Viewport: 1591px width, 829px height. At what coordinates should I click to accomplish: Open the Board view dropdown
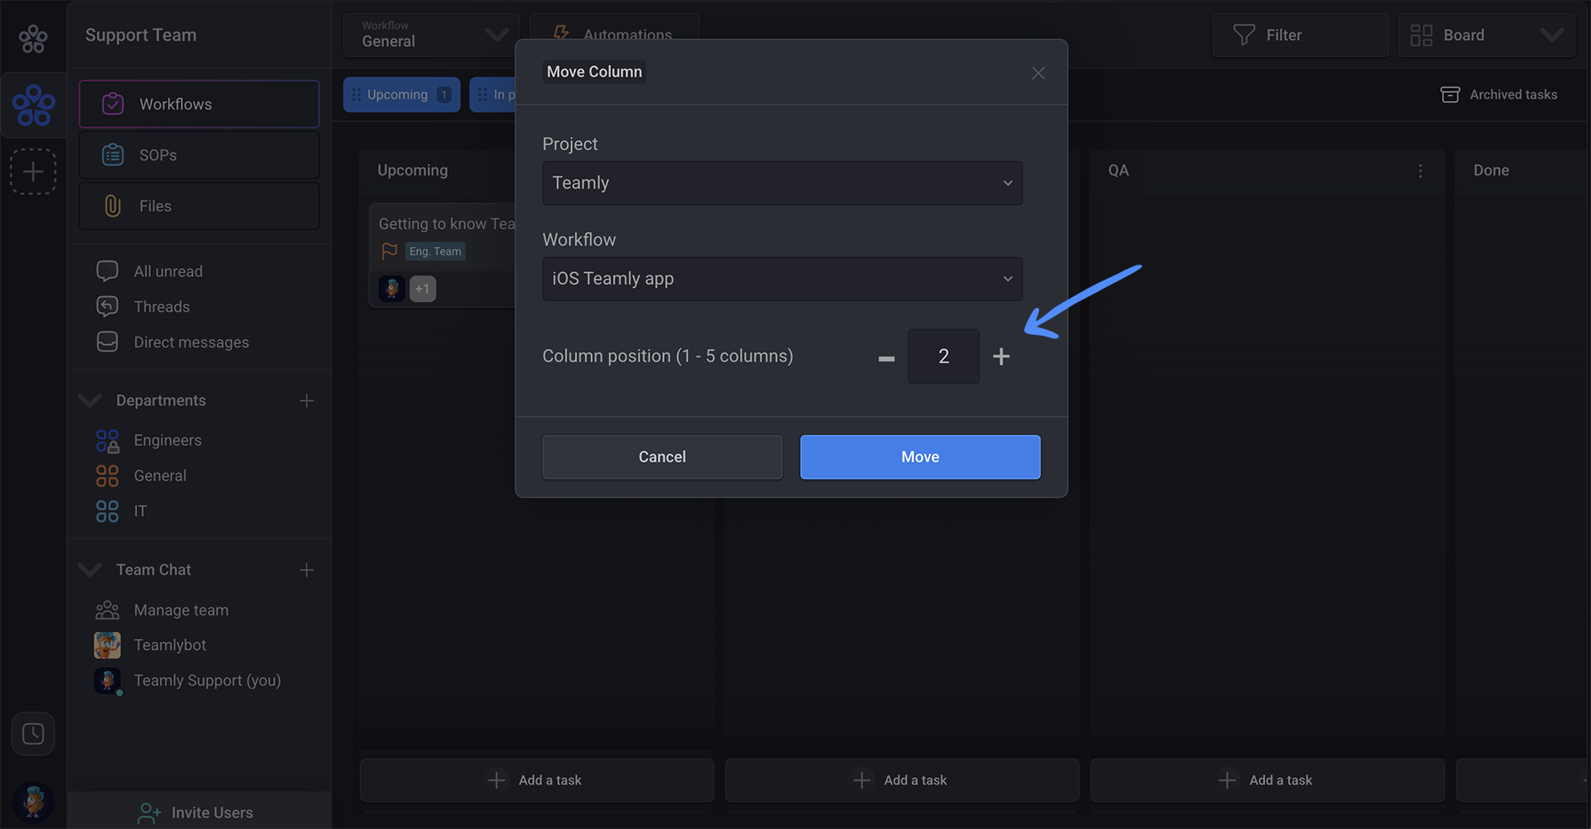click(1487, 35)
